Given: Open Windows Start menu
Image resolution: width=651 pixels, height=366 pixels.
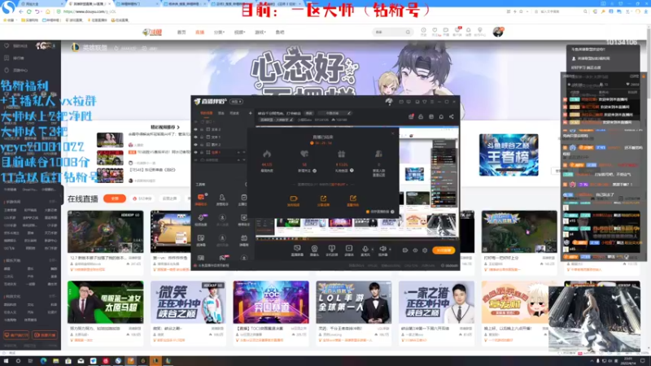Looking at the screenshot, I should [6, 361].
